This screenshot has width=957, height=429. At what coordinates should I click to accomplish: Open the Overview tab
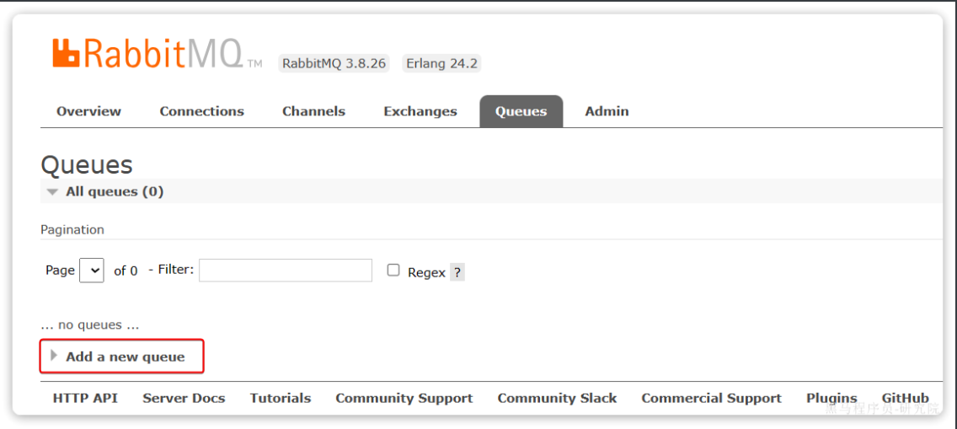coord(88,111)
